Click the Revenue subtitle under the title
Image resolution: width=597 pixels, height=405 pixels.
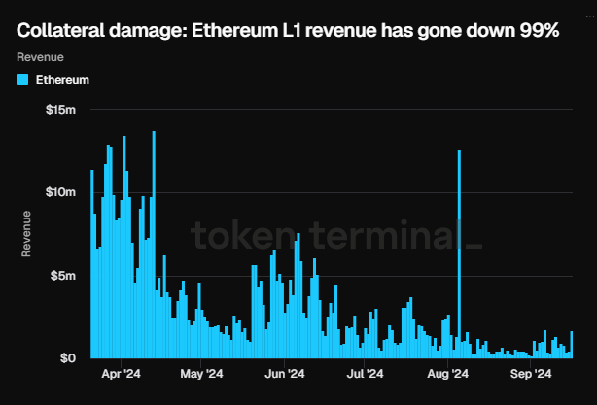41,57
